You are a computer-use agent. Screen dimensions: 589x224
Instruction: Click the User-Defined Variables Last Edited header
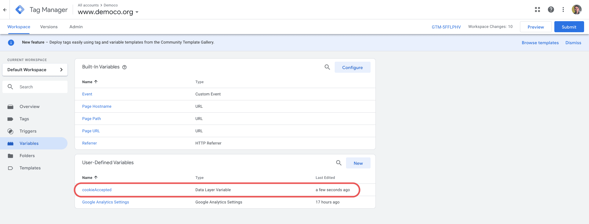tap(325, 178)
